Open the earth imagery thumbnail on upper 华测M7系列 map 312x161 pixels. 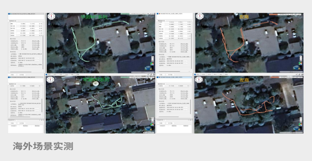click(149, 68)
